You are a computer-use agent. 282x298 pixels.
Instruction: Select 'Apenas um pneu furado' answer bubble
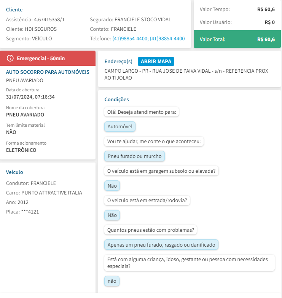(x=161, y=245)
